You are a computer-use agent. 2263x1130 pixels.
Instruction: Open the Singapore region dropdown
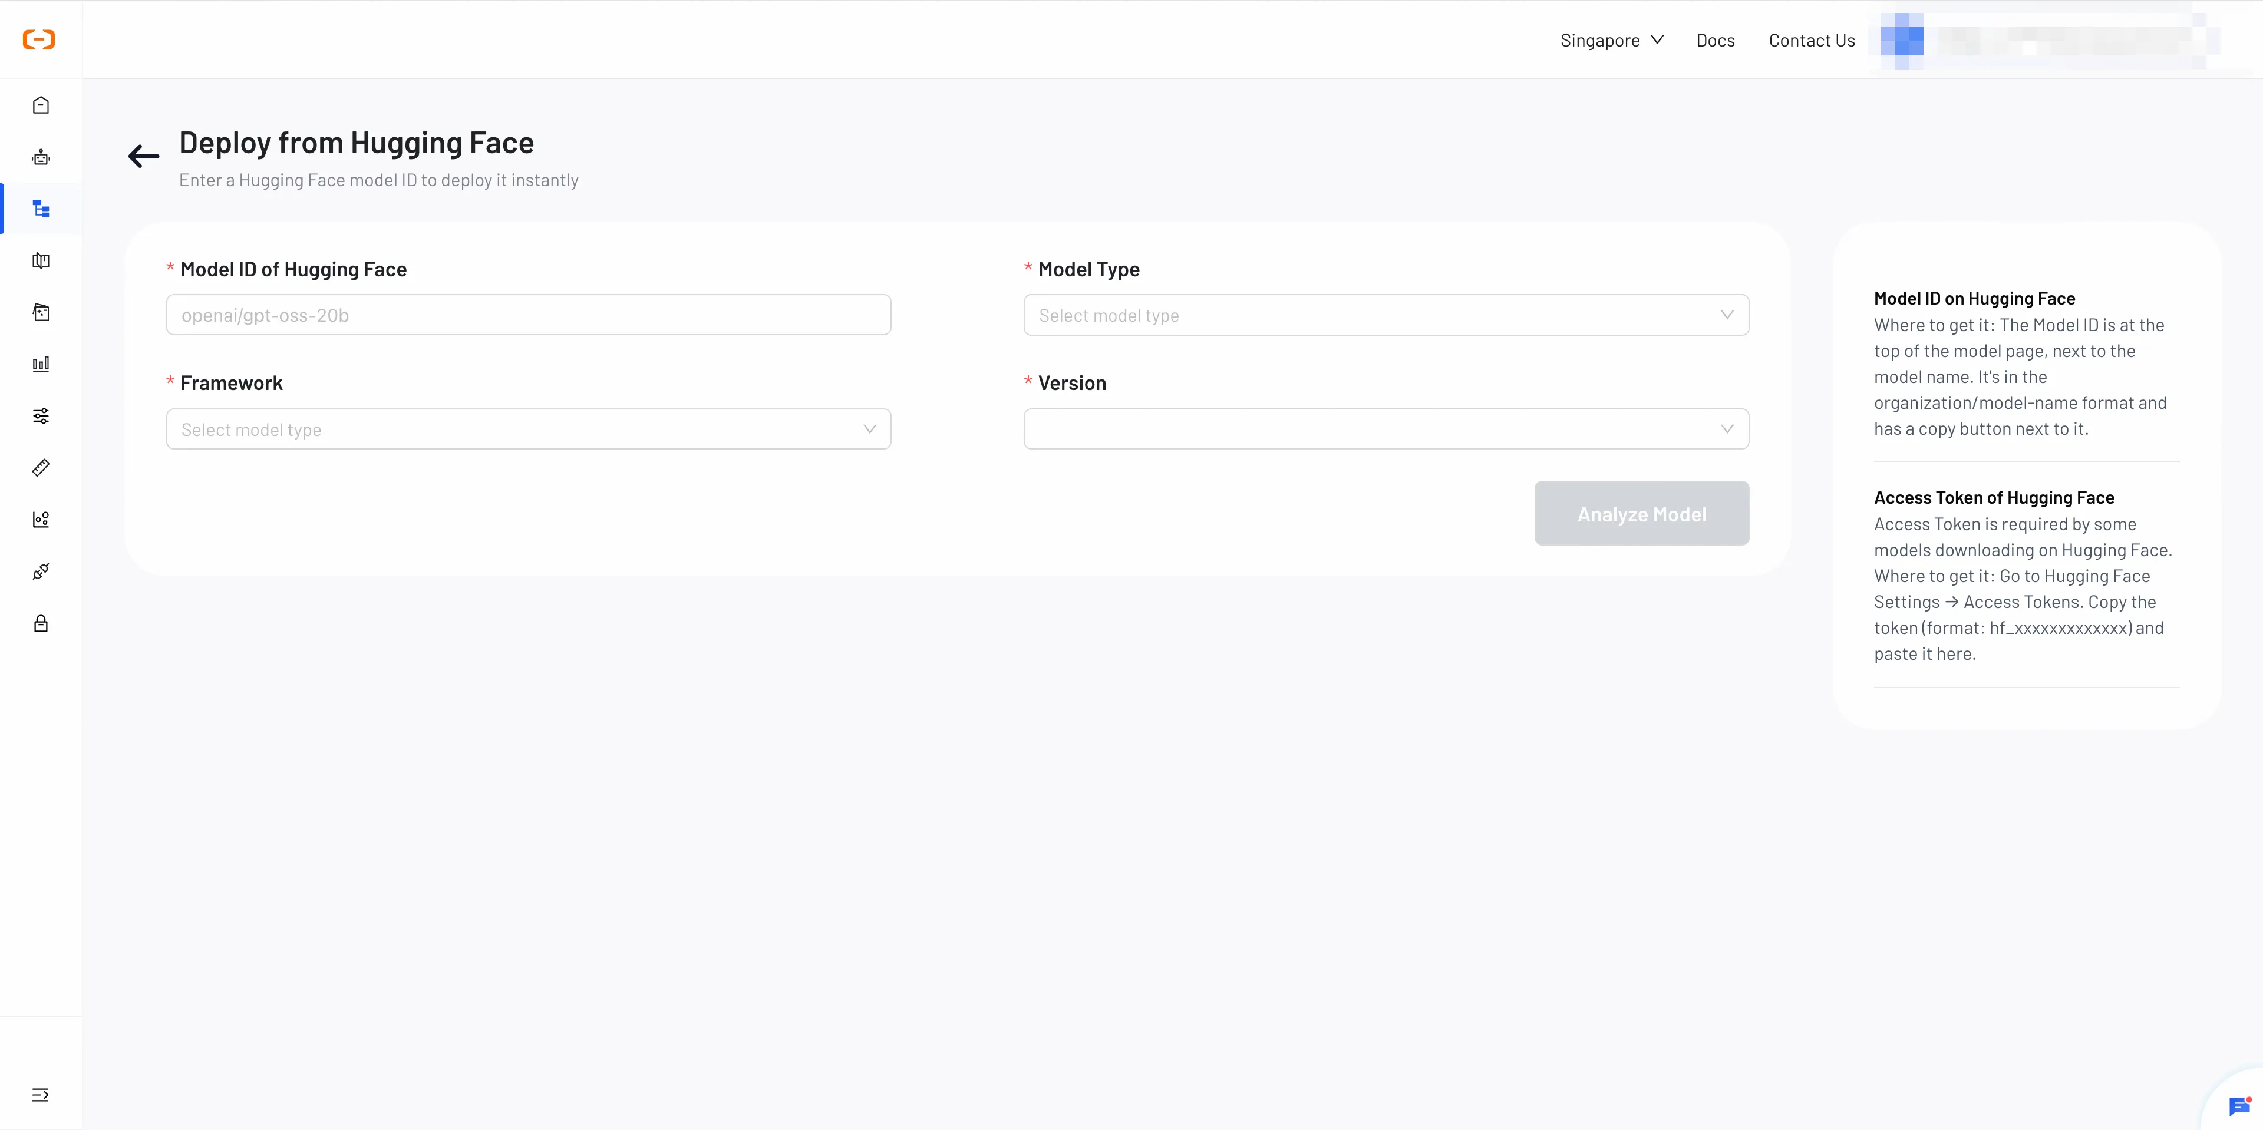1611,41
